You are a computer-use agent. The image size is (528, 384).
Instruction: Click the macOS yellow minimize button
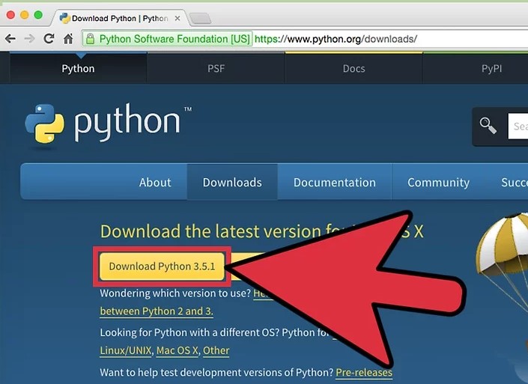coord(25,15)
